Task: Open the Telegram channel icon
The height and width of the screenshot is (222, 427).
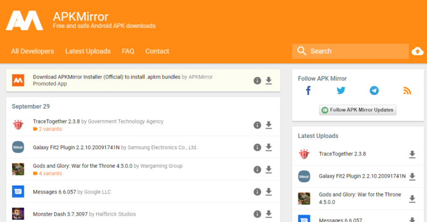Action: pos(374,91)
